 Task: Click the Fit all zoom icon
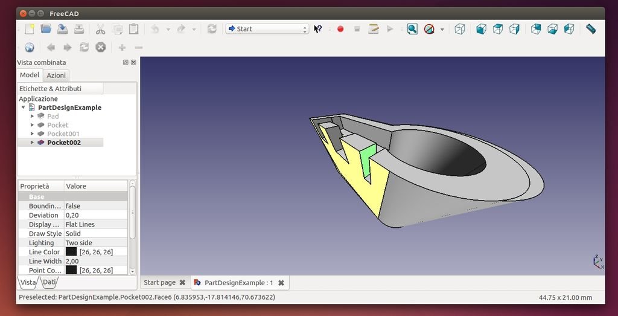click(412, 28)
